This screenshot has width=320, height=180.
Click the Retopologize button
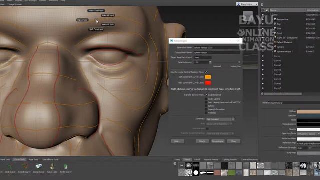218,141
